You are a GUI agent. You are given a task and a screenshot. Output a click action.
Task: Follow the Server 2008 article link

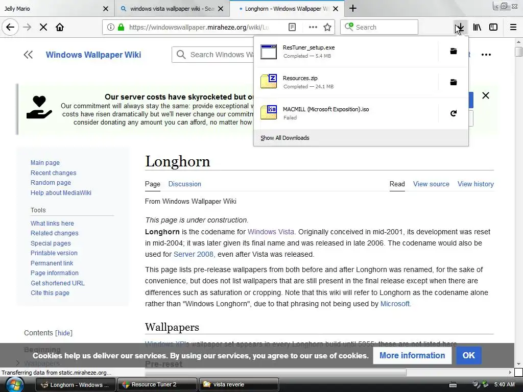tap(194, 254)
